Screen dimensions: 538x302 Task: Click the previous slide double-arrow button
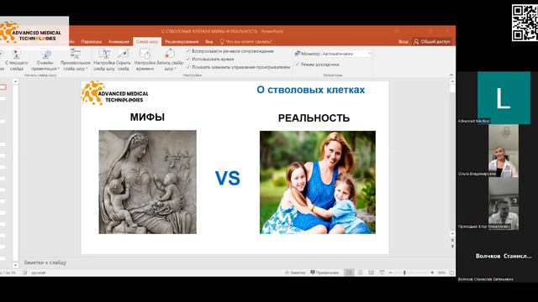452,241
